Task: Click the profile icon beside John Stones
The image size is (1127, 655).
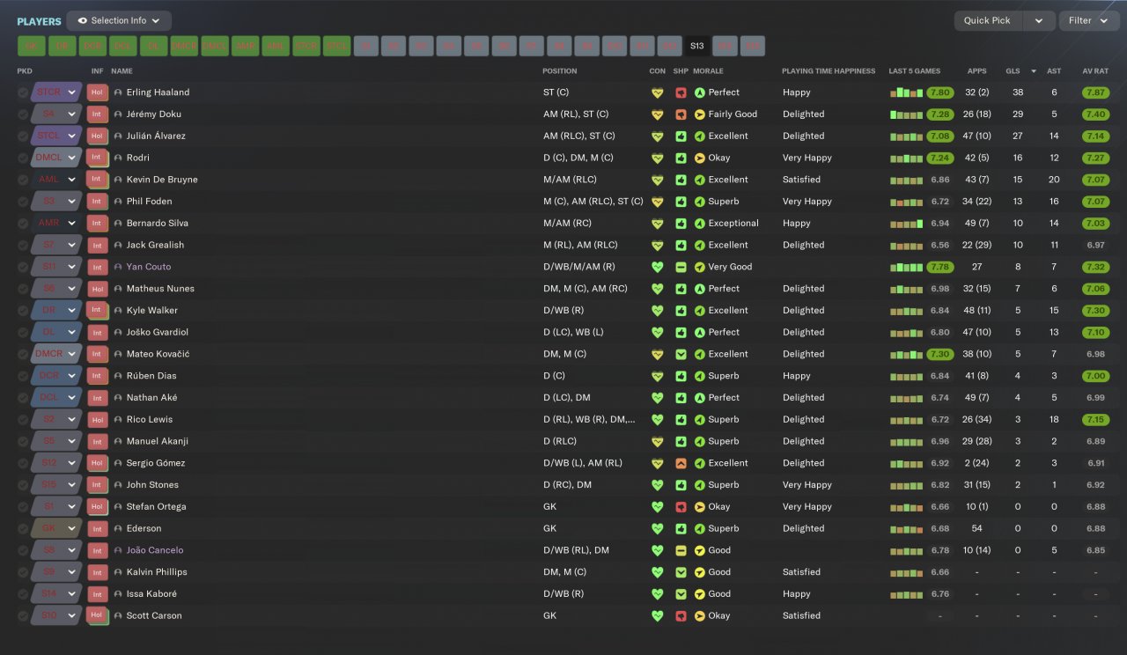Action: [x=118, y=485]
